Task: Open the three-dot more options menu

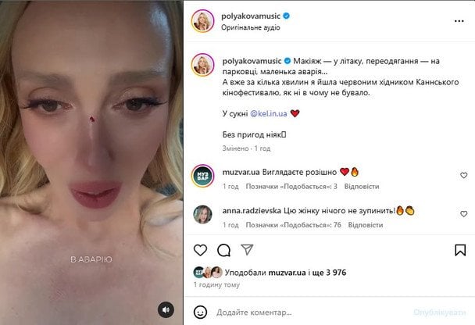Action: tap(459, 21)
